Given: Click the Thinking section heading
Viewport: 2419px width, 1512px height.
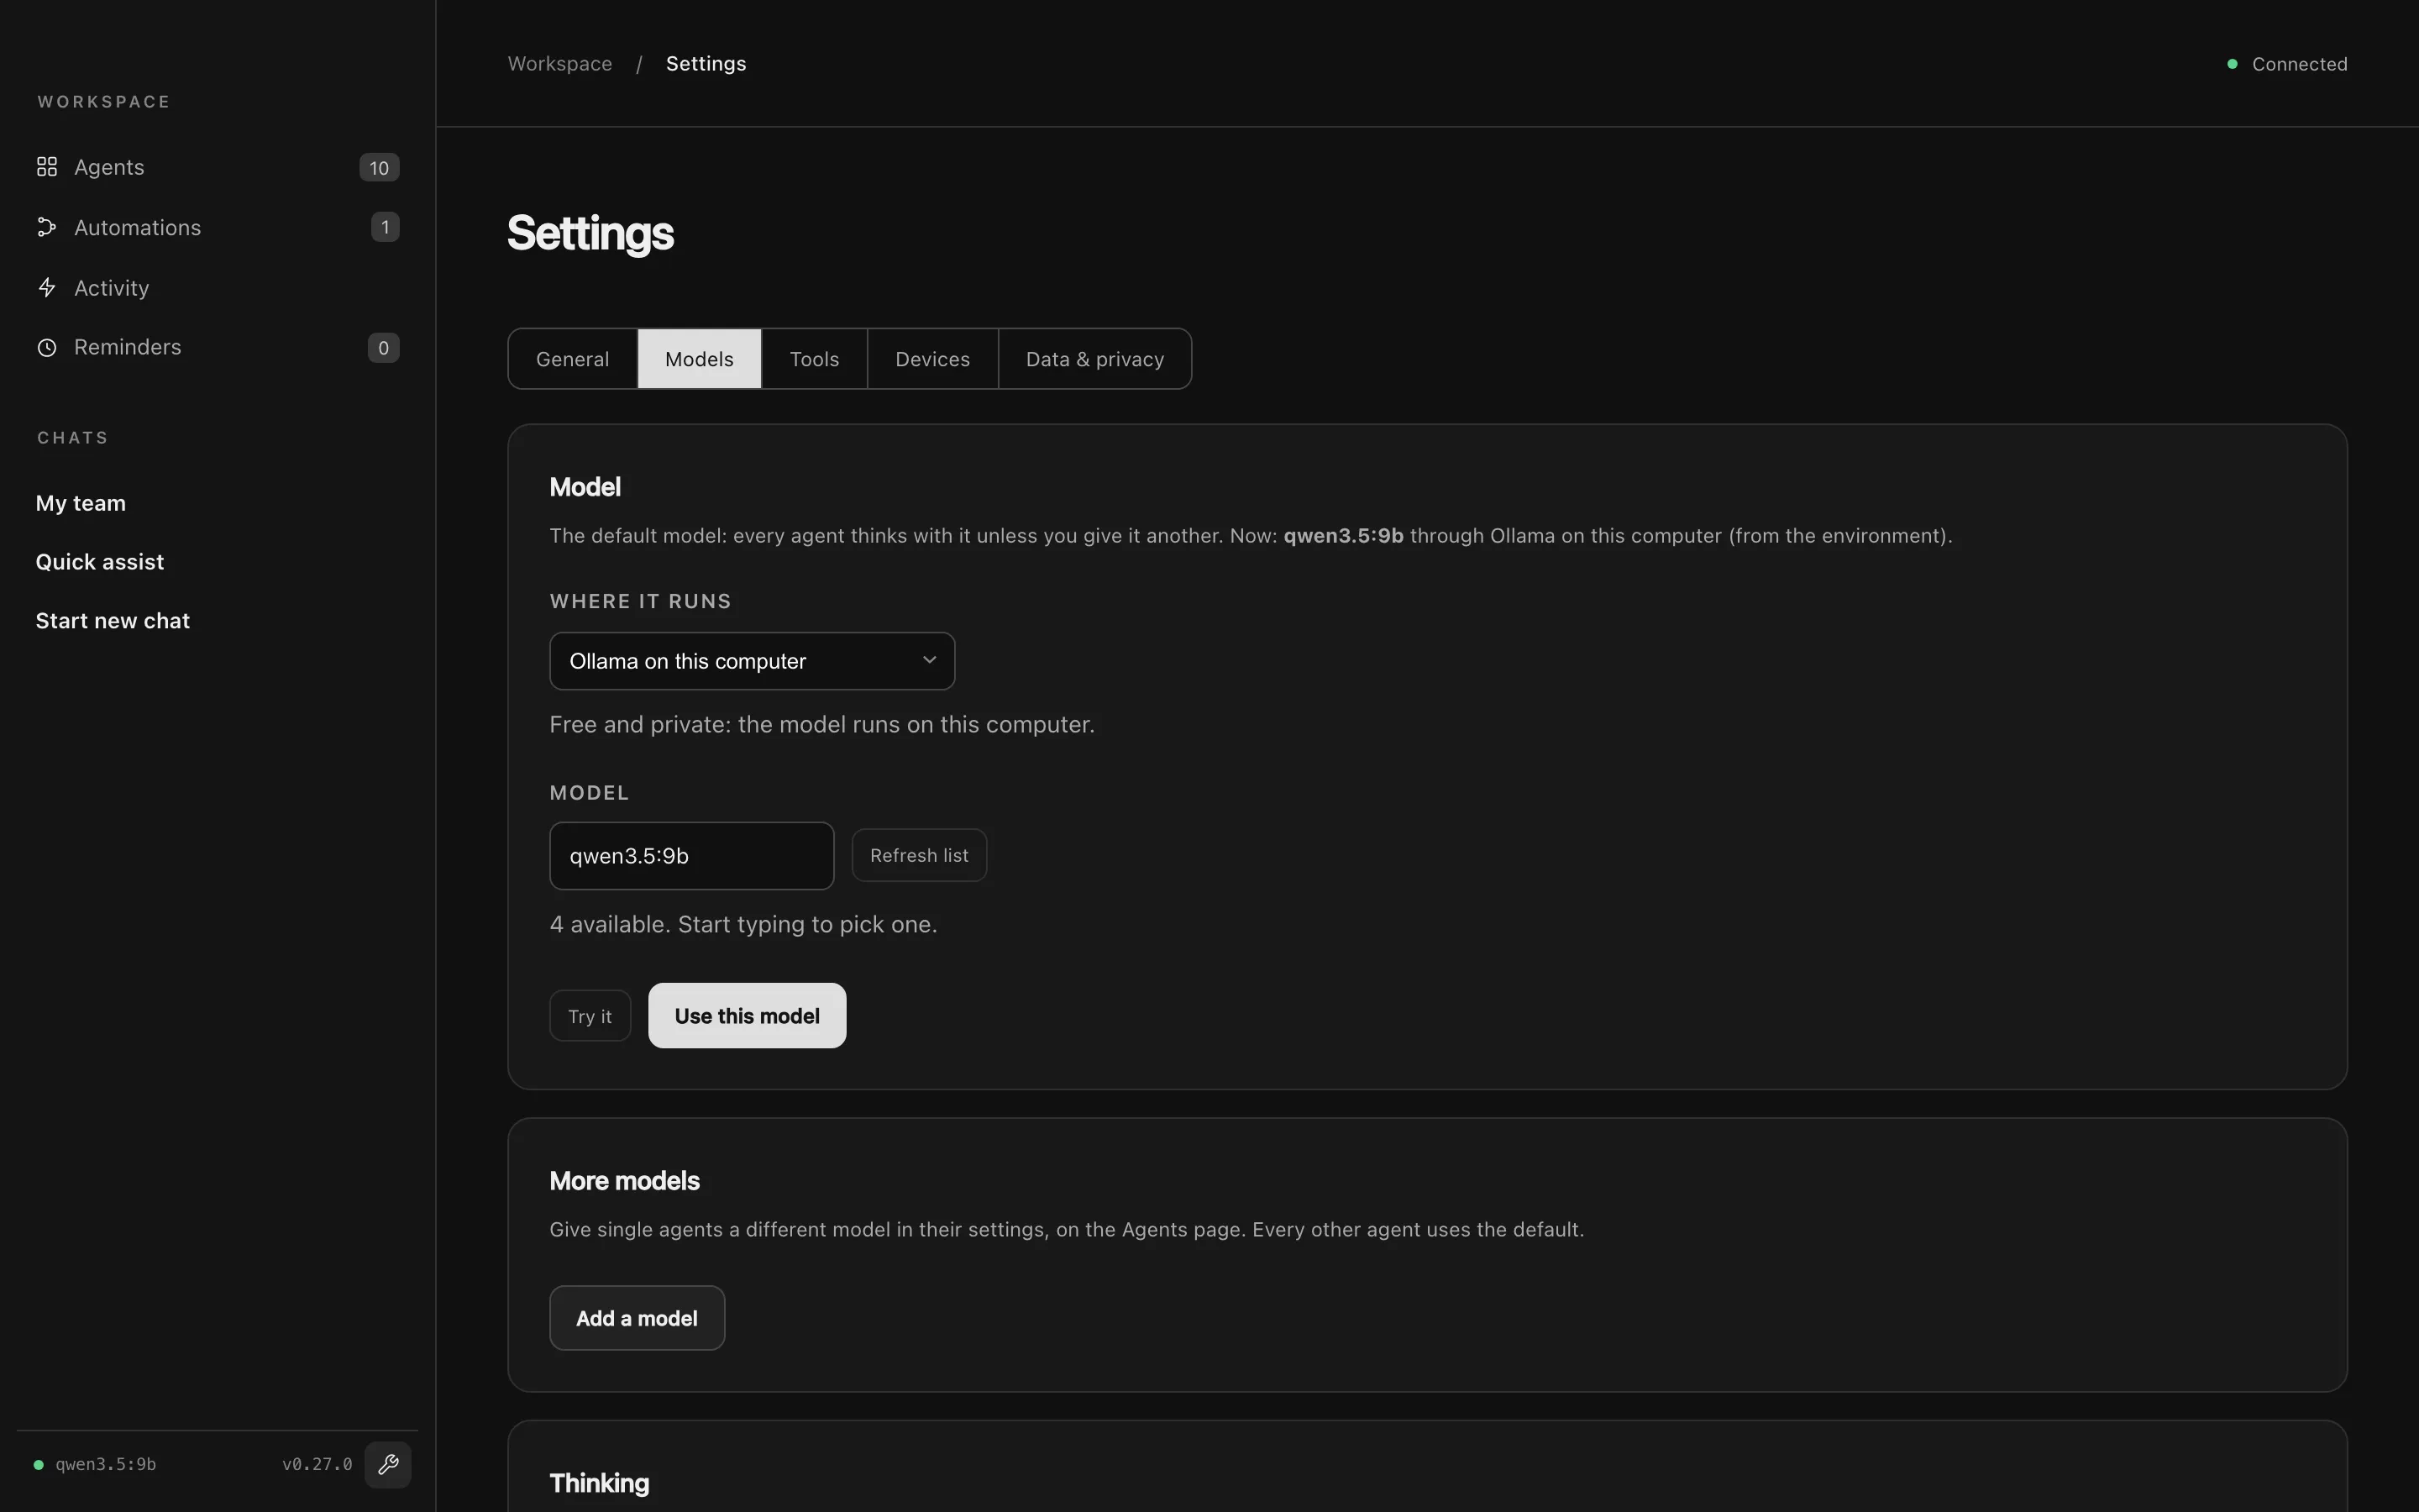Looking at the screenshot, I should 599,1483.
